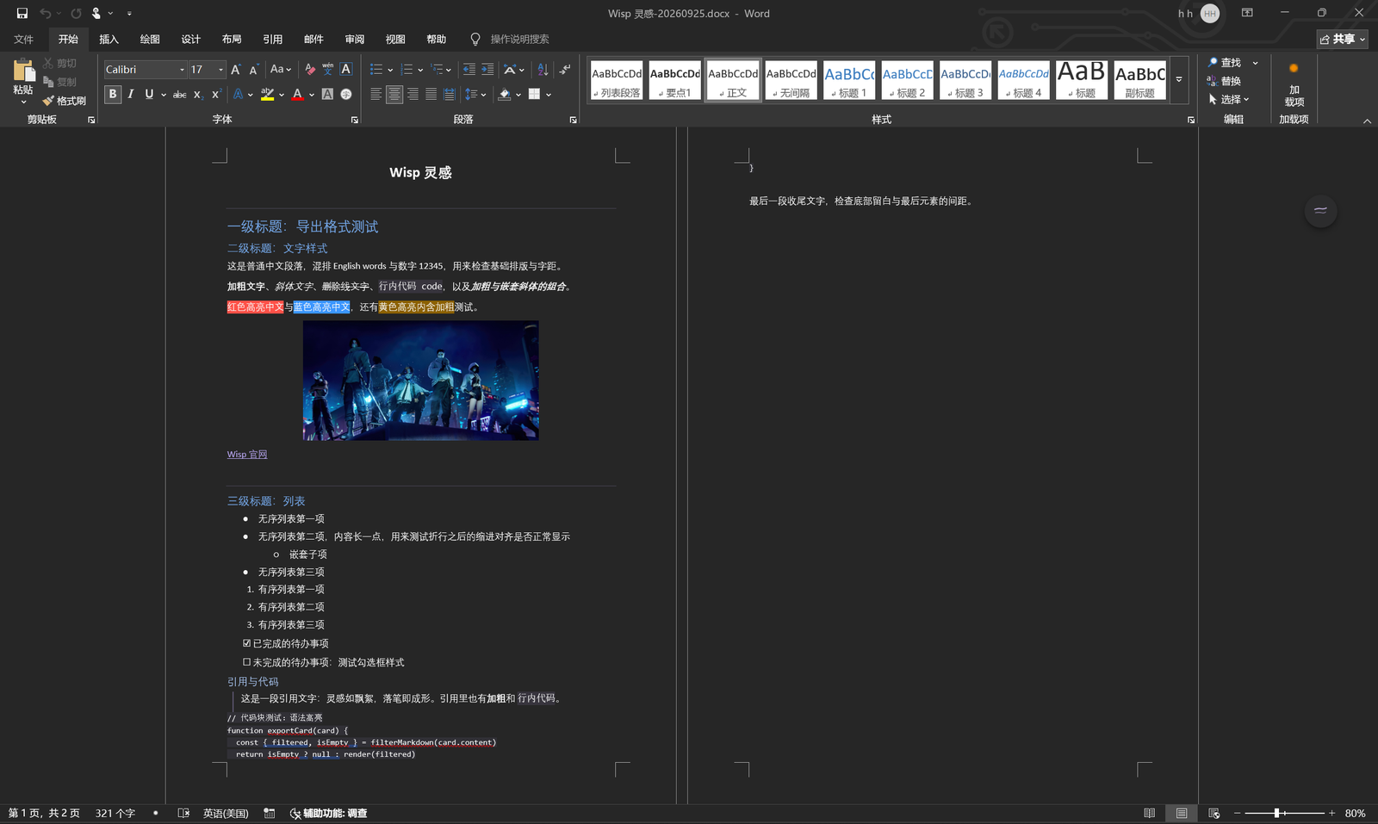The image size is (1378, 824).
Task: Toggle underline formatting
Action: point(149,95)
